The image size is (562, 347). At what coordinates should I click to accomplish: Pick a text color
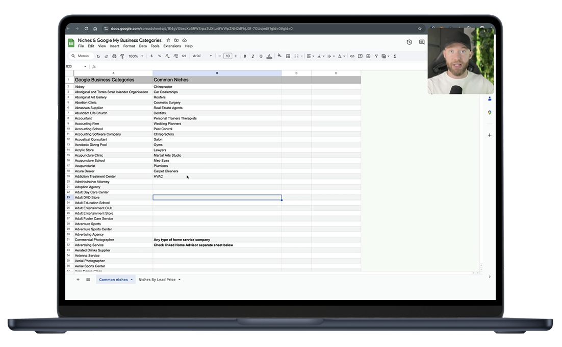(269, 56)
